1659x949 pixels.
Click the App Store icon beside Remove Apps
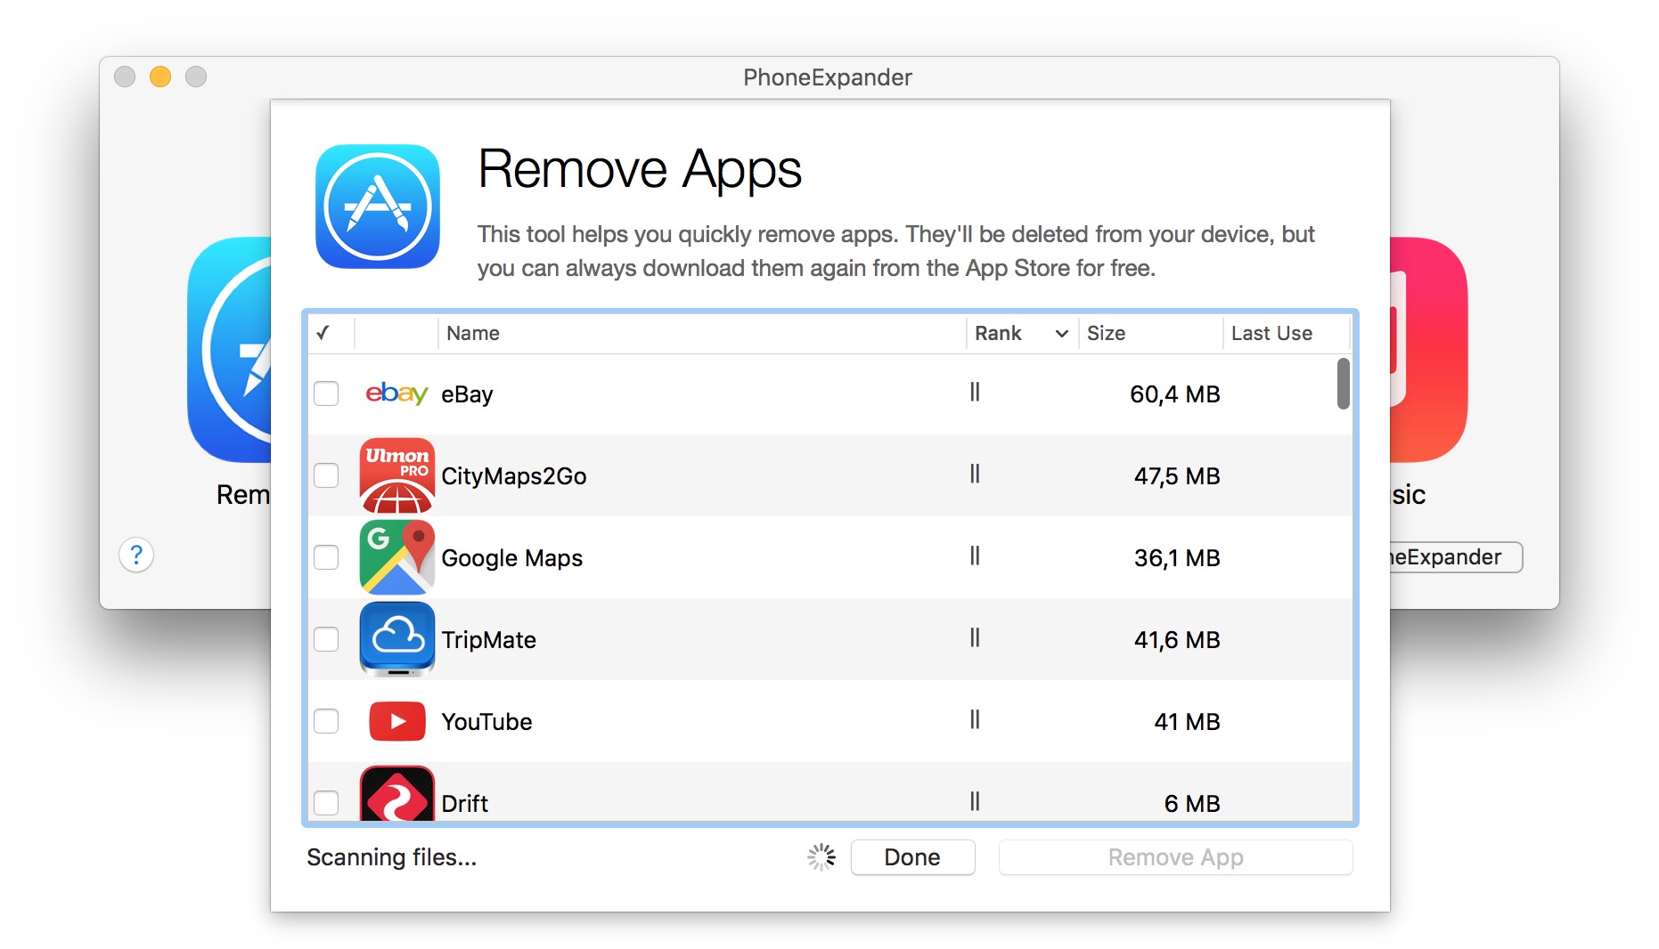tap(378, 207)
